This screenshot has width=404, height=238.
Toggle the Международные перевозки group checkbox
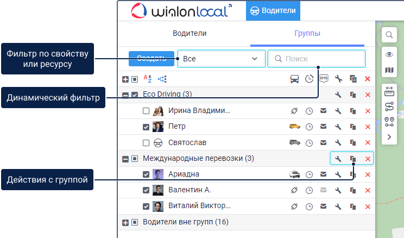135,159
